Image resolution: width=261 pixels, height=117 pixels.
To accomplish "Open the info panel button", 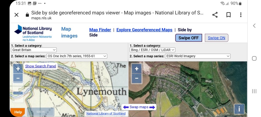I will click(239, 109).
